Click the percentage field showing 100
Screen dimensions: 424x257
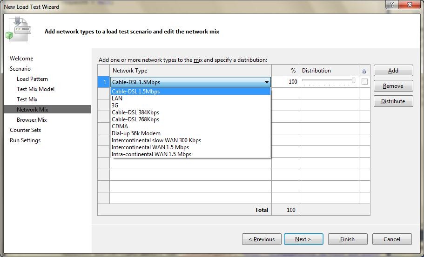pos(285,82)
